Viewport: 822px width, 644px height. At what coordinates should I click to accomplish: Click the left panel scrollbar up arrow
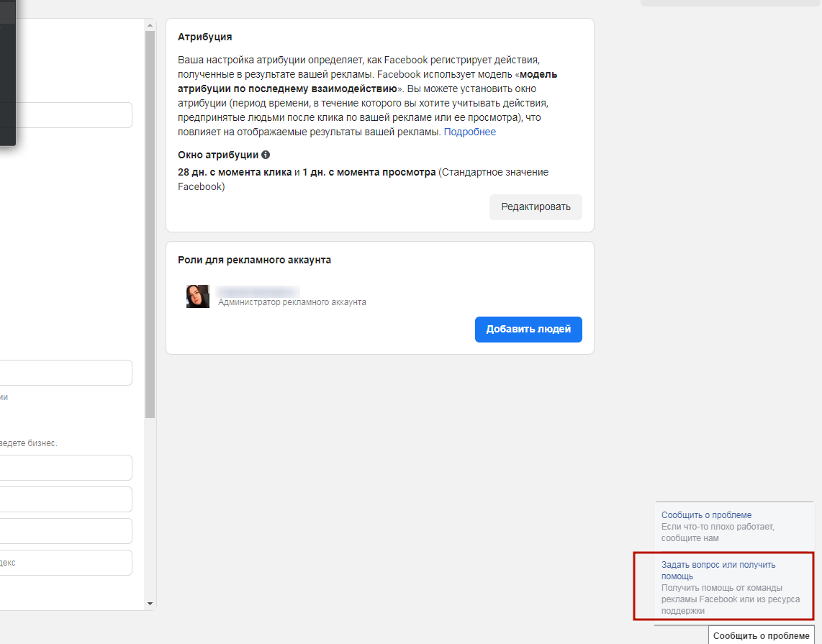tap(150, 25)
